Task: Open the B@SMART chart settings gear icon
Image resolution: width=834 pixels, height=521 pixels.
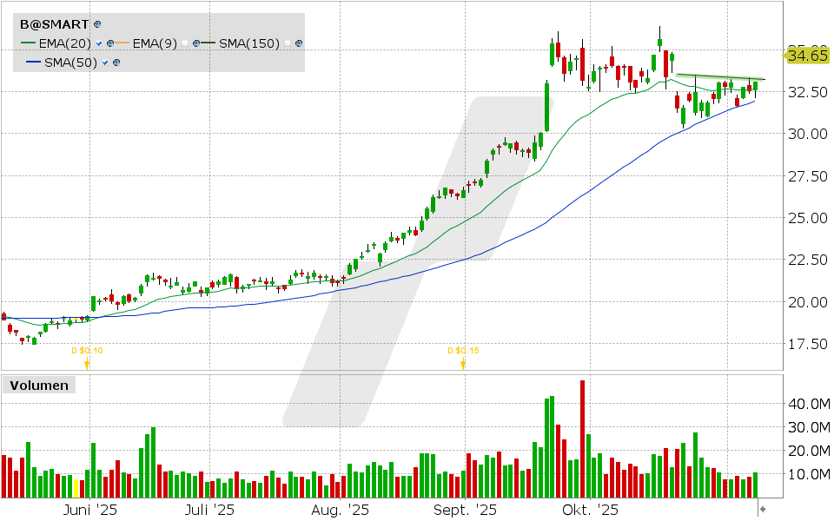Action: [96, 24]
